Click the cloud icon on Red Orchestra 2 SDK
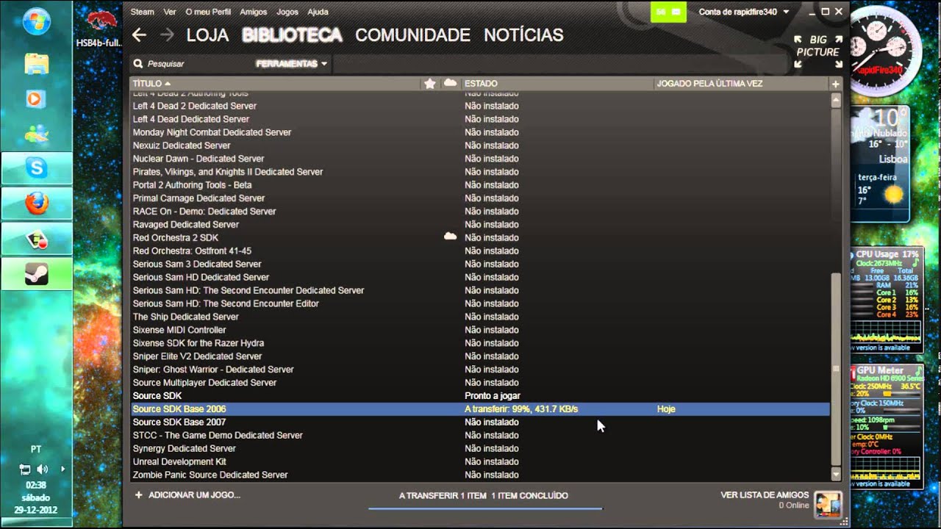The height and width of the screenshot is (529, 941). [x=450, y=237]
